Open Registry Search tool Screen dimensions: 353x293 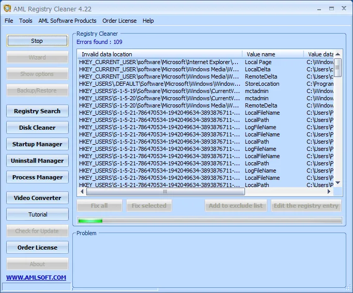pyautogui.click(x=37, y=111)
